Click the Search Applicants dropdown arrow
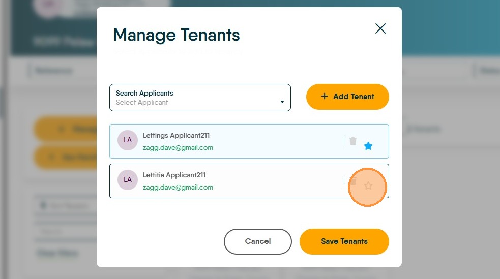Image resolution: width=500 pixels, height=279 pixels. (x=282, y=102)
